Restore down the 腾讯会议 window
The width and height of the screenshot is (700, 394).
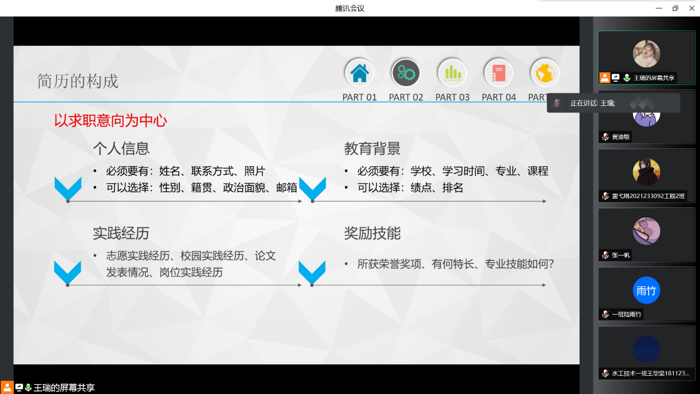pyautogui.click(x=675, y=8)
